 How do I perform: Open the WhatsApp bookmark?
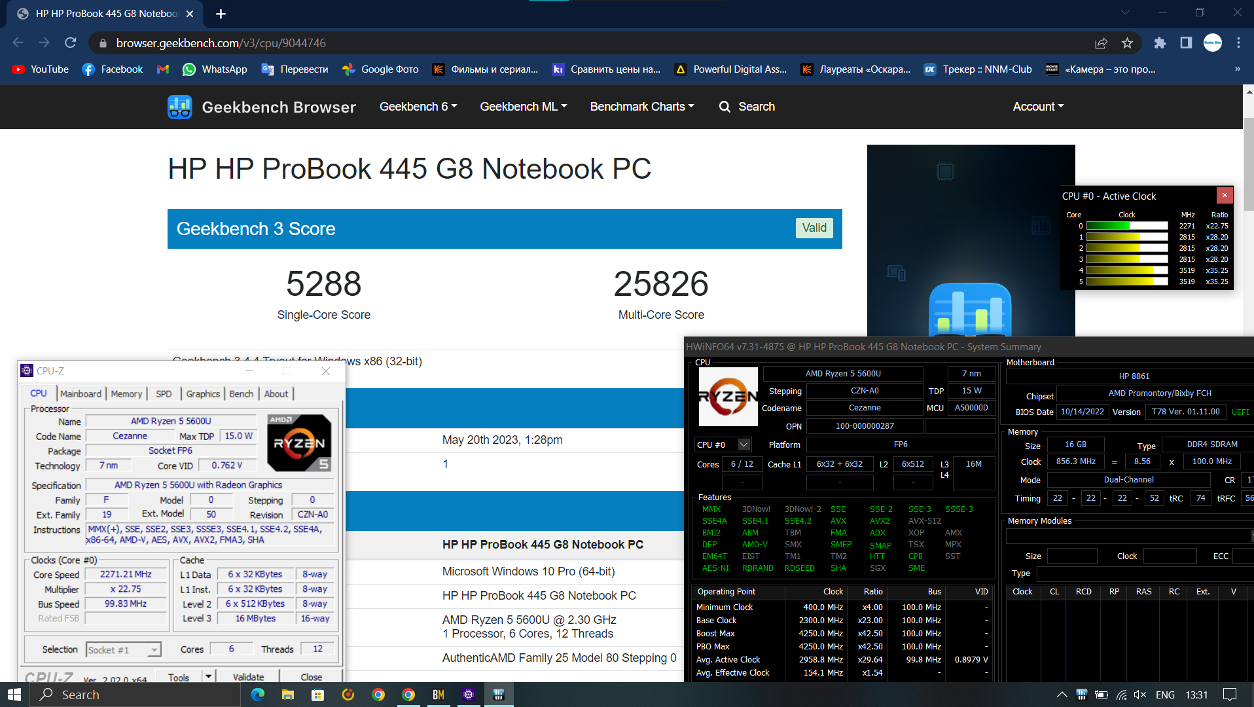point(215,69)
